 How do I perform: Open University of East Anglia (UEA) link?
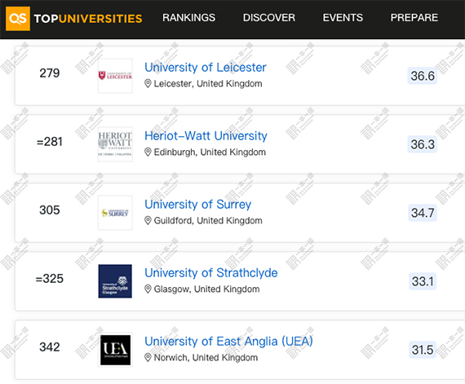pos(228,342)
